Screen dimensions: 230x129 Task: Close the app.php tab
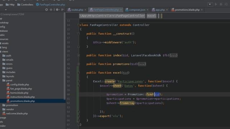point(167,10)
